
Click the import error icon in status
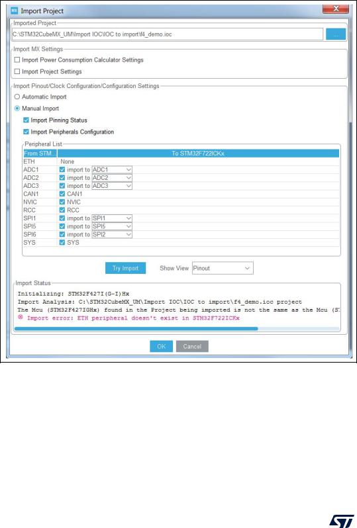pos(21,317)
